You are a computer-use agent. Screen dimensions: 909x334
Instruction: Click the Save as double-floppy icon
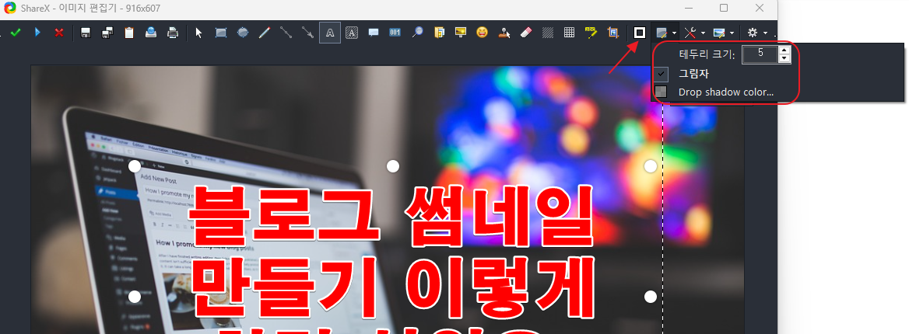click(x=107, y=33)
